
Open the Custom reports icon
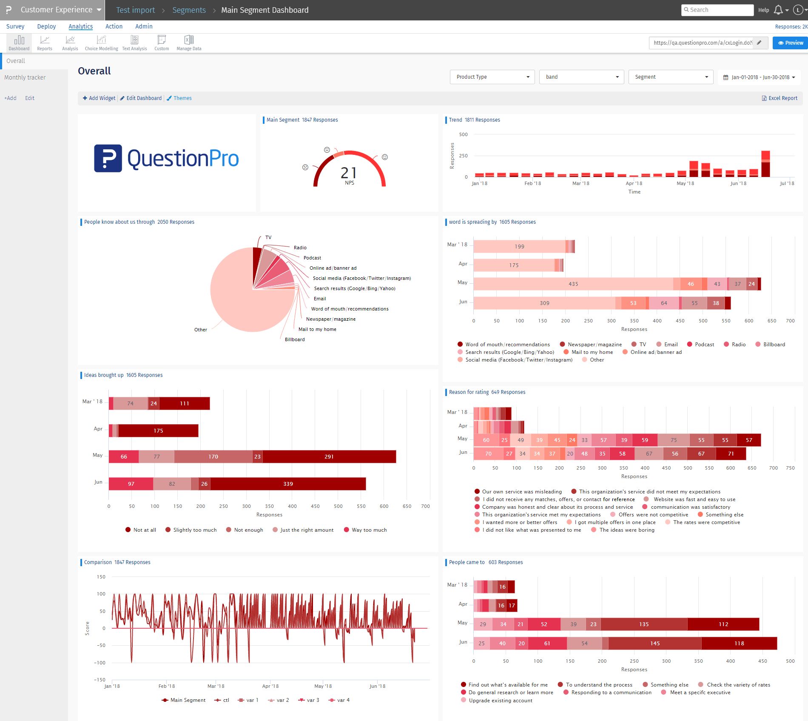[x=162, y=43]
